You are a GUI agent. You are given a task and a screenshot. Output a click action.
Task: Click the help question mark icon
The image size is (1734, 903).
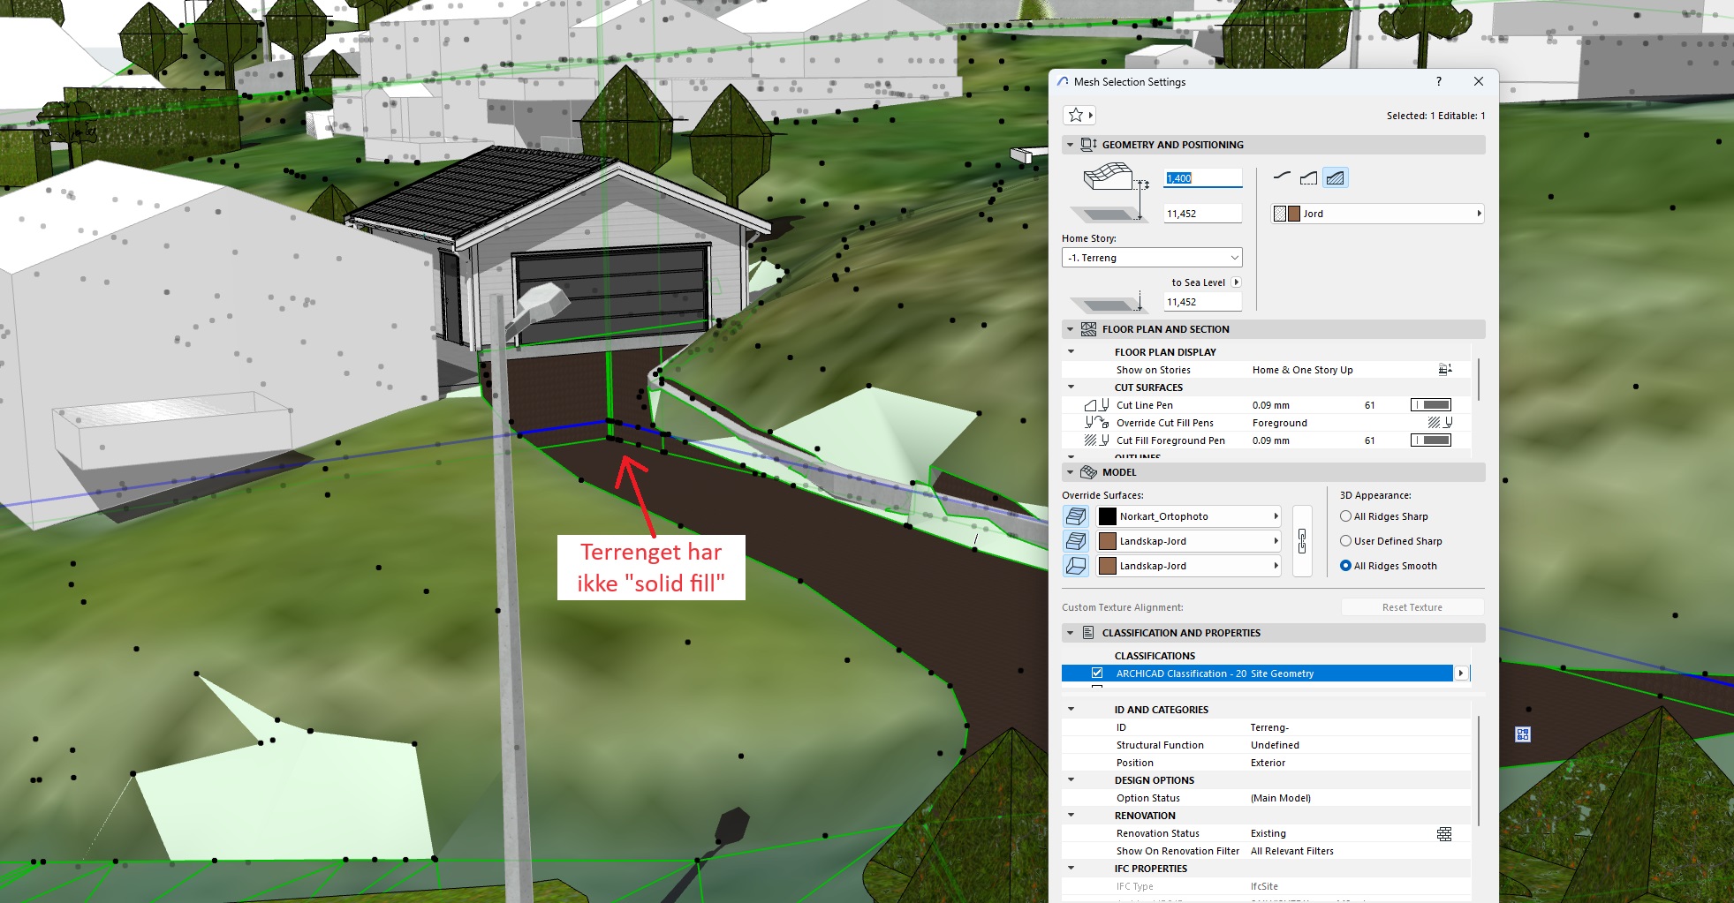coord(1439,81)
